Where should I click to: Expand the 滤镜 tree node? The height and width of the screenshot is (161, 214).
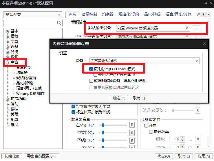[7, 52]
